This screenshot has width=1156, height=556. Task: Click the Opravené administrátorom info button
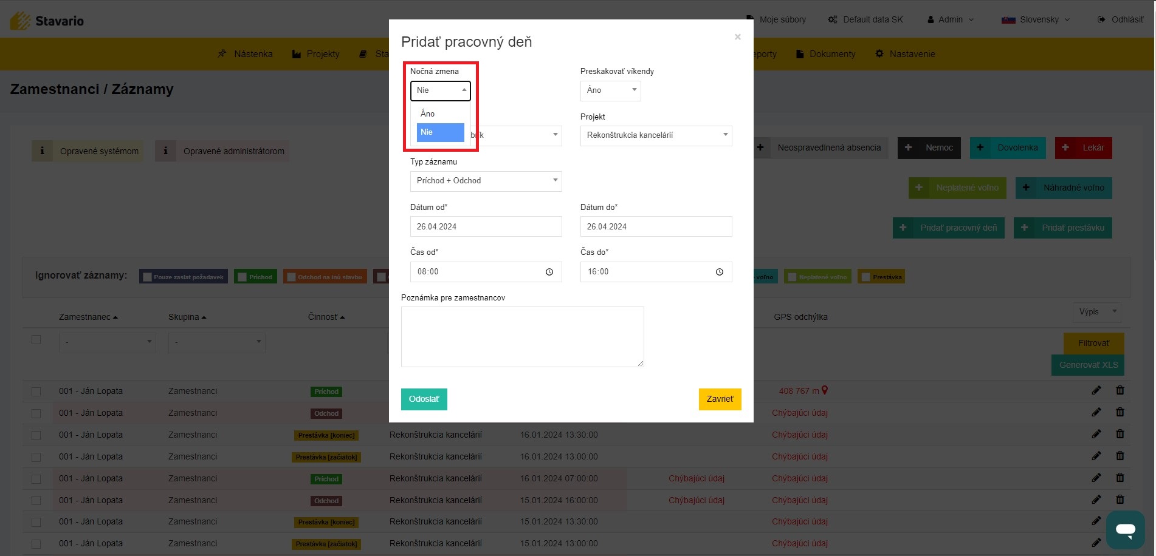[x=222, y=151]
